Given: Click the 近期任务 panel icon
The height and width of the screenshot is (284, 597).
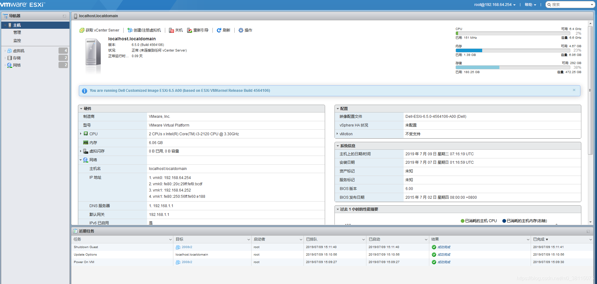Looking at the screenshot, I should coord(75,231).
